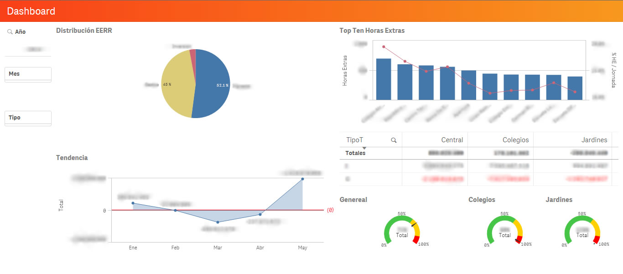
Task: Click the Genereal gauge title
Action: pyautogui.click(x=353, y=200)
